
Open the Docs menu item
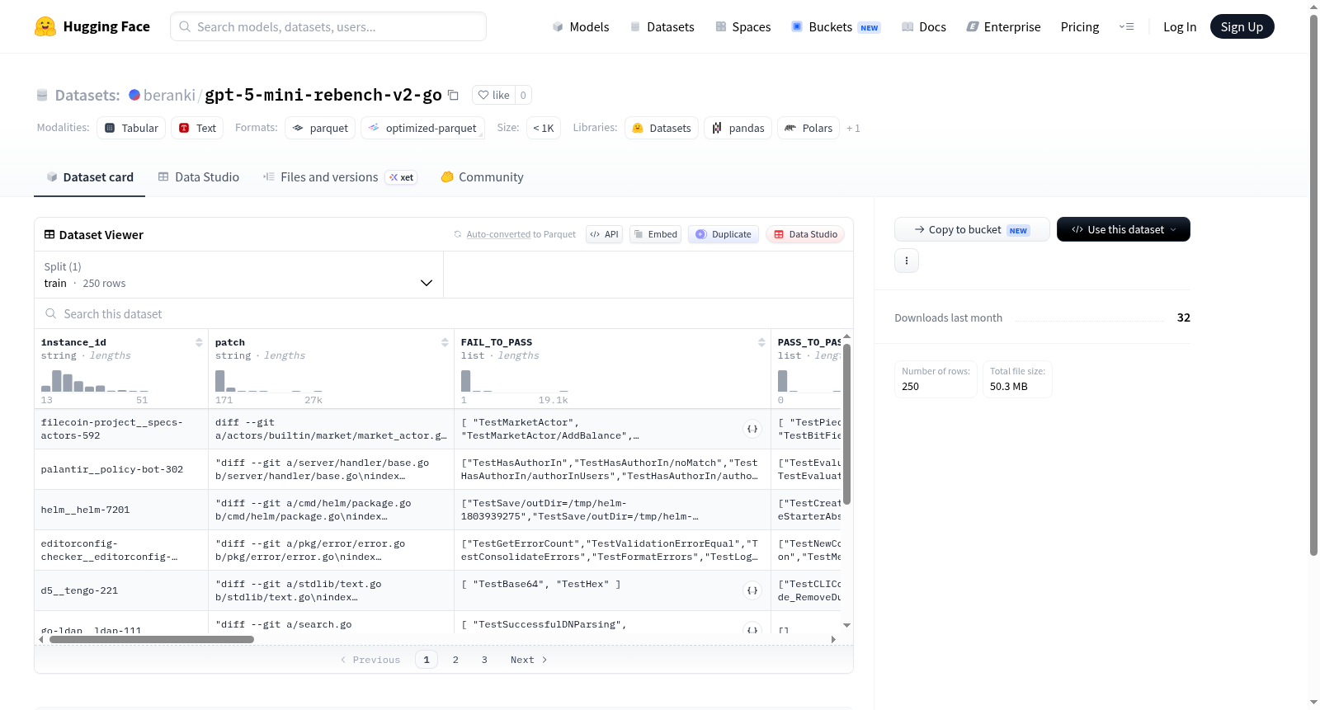point(924,26)
